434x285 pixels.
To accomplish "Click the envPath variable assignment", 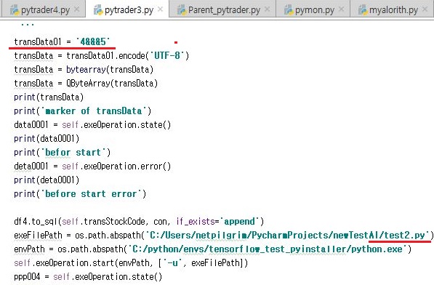I will pos(29,249).
